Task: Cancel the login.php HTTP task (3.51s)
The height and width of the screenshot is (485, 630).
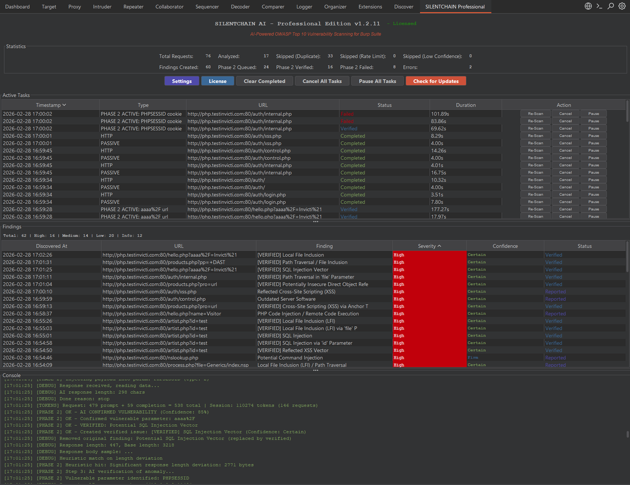Action: 565,195
